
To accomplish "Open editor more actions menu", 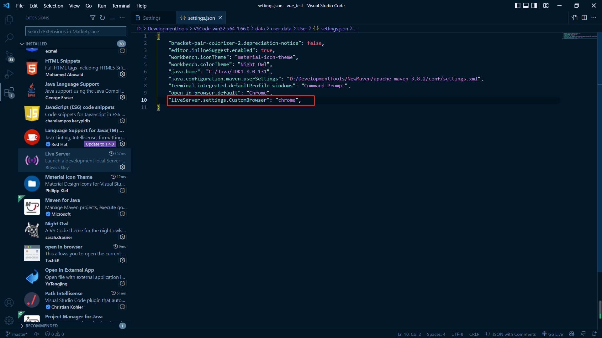I will (x=594, y=18).
